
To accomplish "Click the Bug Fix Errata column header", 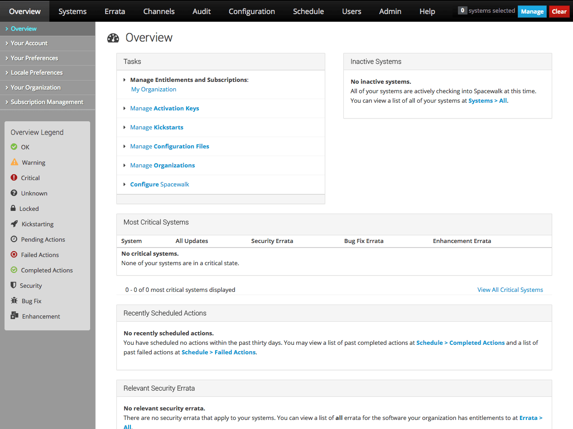I will pyautogui.click(x=364, y=241).
